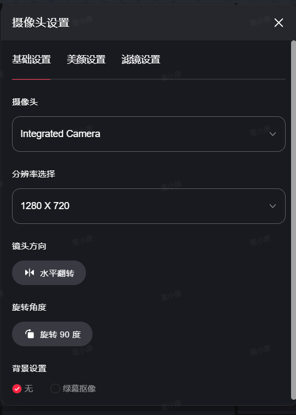
Task: Click the 分辨率选择 section label
Action: pyautogui.click(x=33, y=174)
